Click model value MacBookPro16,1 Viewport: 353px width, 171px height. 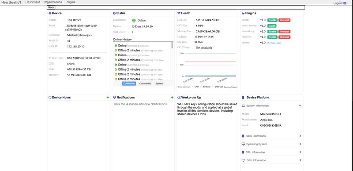pos(270,114)
